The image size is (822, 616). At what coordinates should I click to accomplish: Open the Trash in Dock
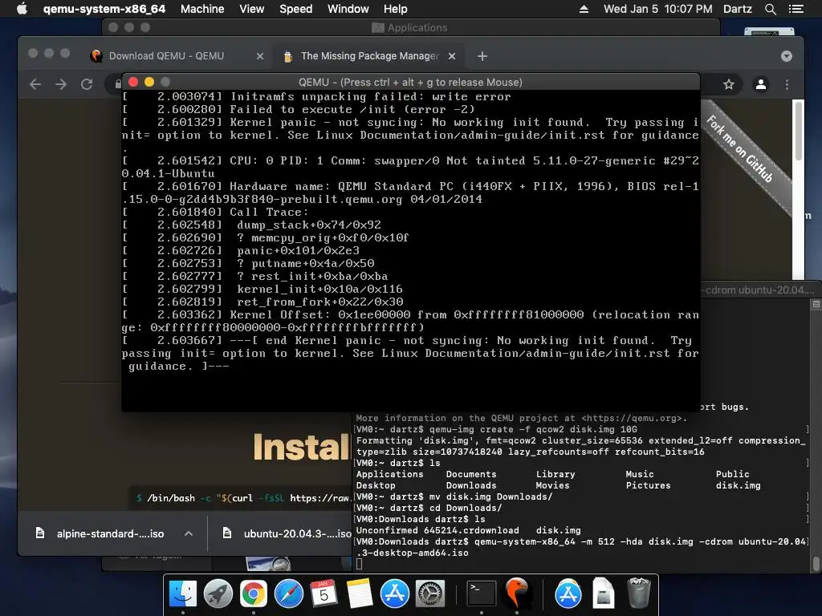[x=638, y=594]
